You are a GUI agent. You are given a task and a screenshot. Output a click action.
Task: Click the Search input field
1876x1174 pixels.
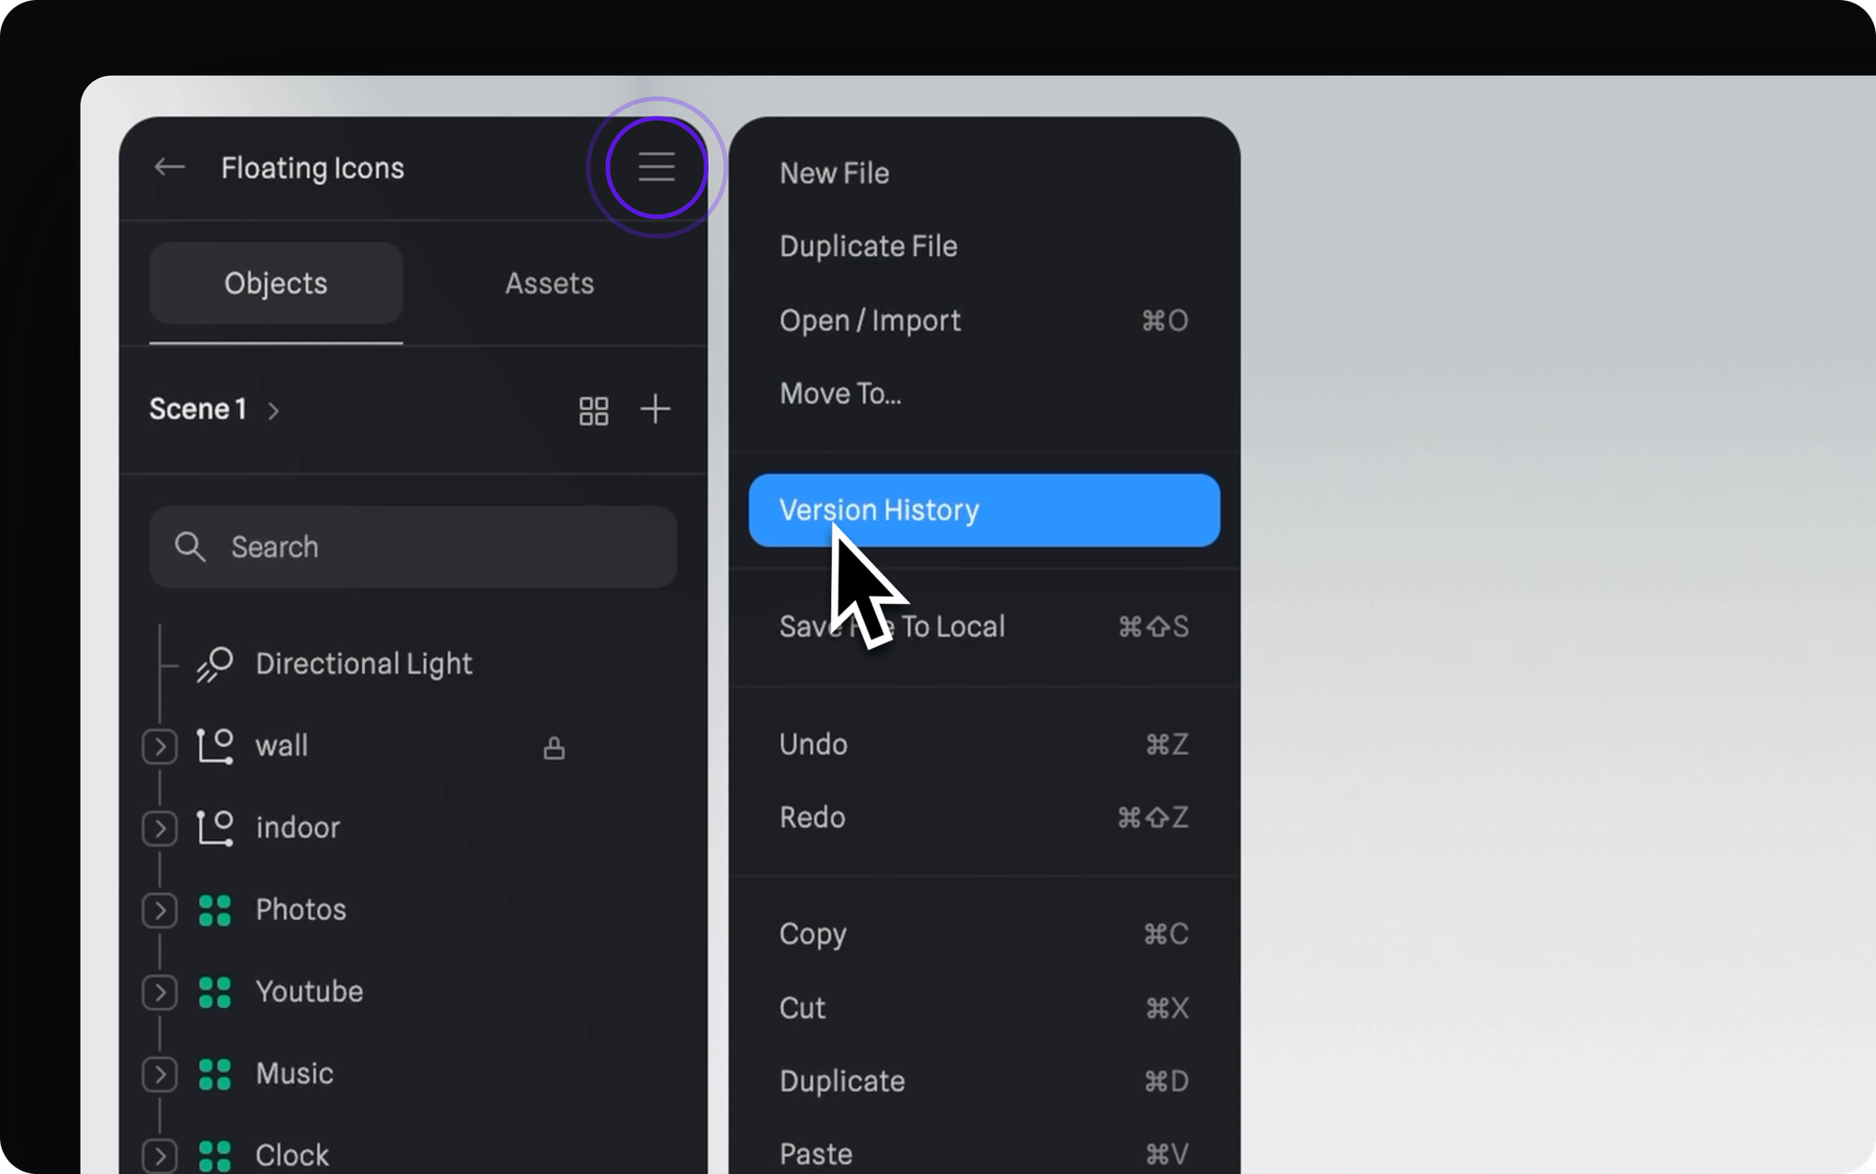point(413,547)
